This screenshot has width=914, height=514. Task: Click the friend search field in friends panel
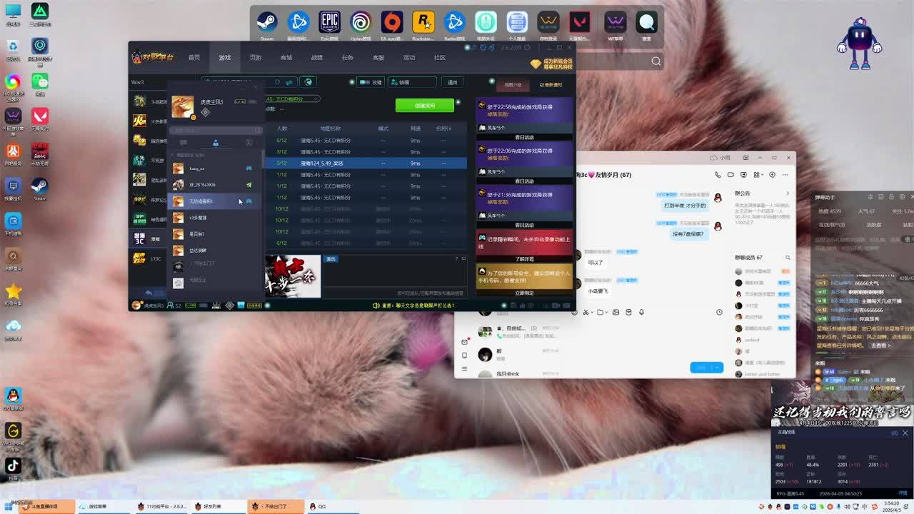214,130
